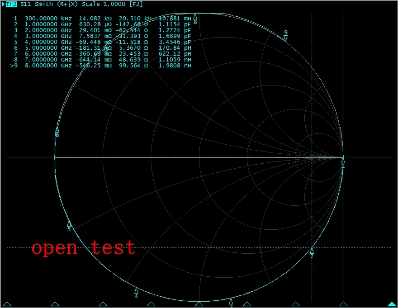Click the 14.082 kΩ resistance value
This screenshot has height=308, width=398.
coord(95,19)
